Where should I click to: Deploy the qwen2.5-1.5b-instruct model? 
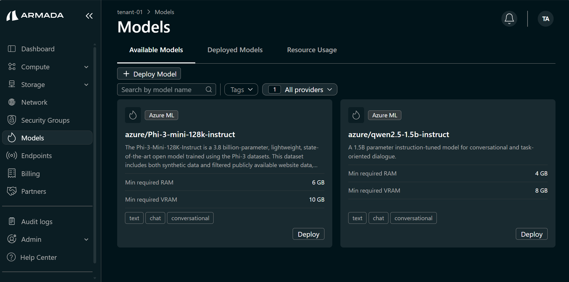[532, 234]
